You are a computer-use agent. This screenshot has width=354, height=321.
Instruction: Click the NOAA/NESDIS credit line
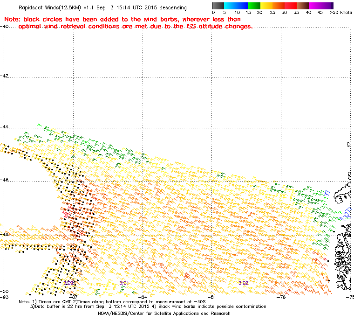click(164, 314)
